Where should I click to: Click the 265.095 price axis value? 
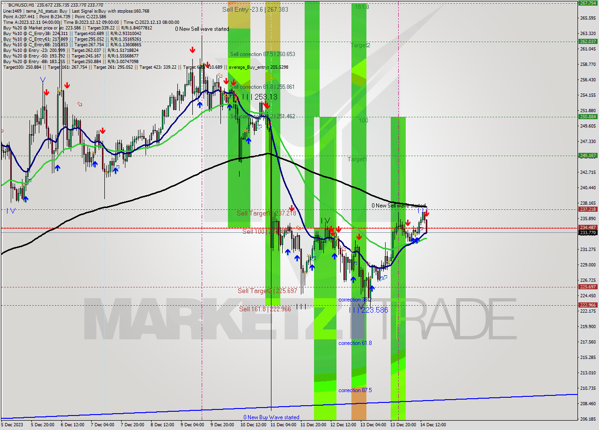click(588, 18)
